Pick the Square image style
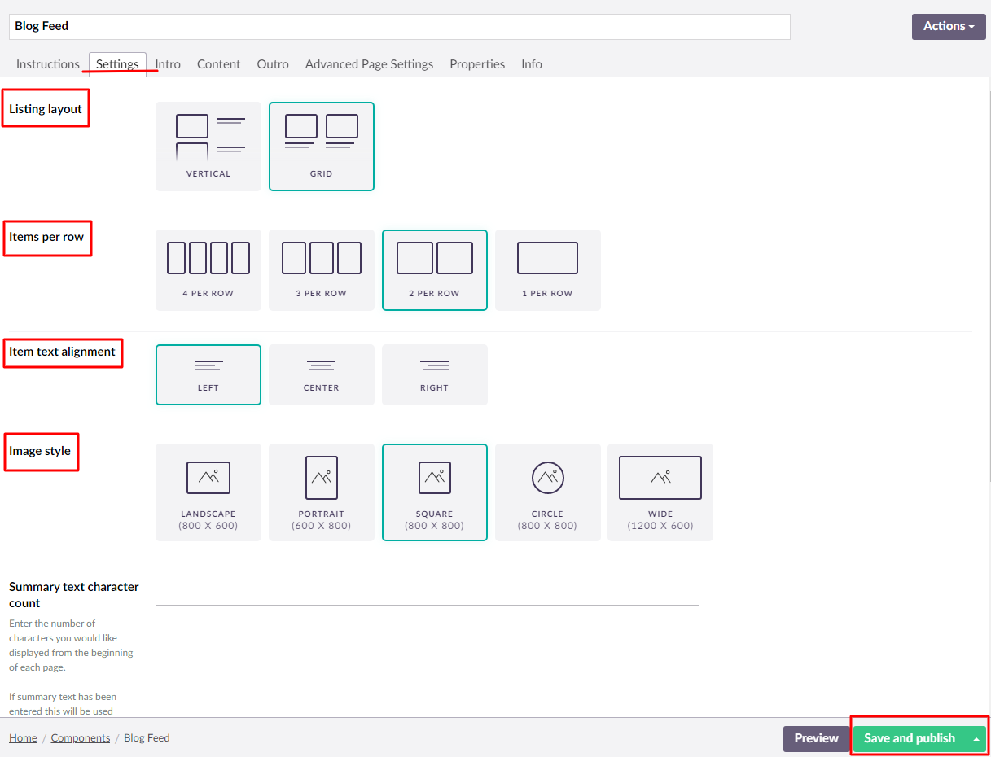 click(435, 492)
